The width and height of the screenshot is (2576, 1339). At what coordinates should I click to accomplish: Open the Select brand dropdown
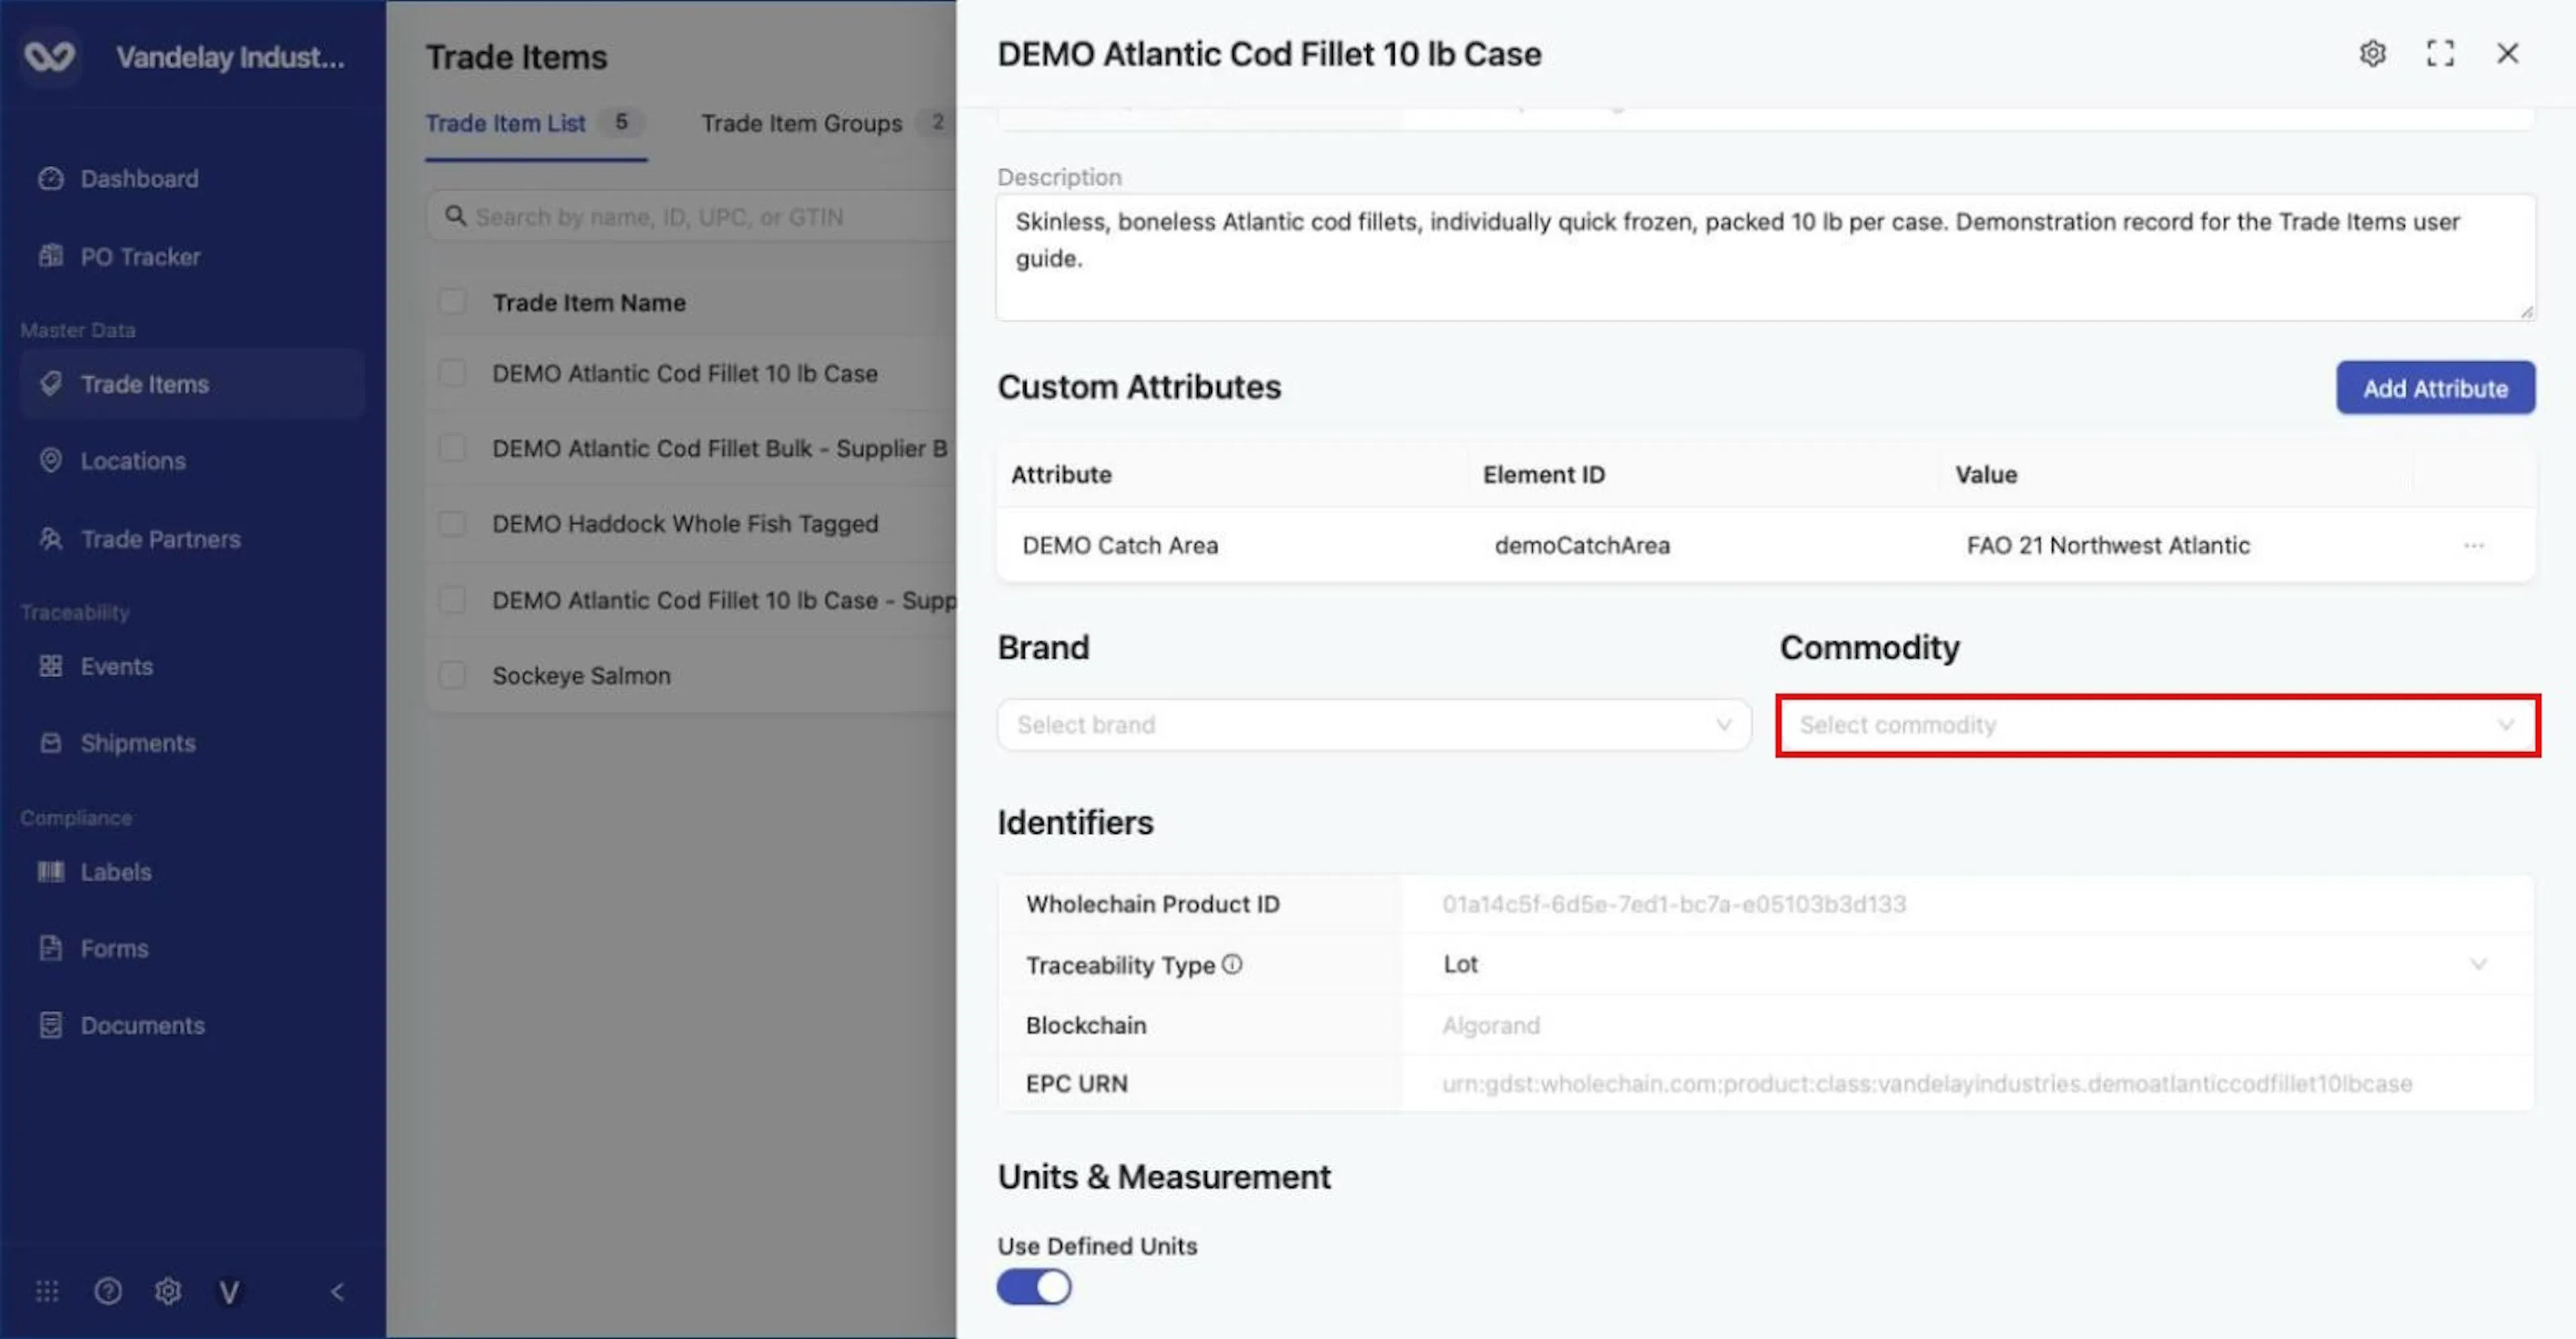coord(1374,724)
